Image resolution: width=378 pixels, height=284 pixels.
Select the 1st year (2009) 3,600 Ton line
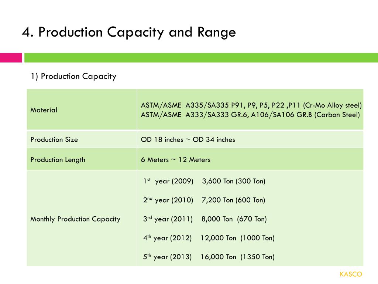pos(204,181)
